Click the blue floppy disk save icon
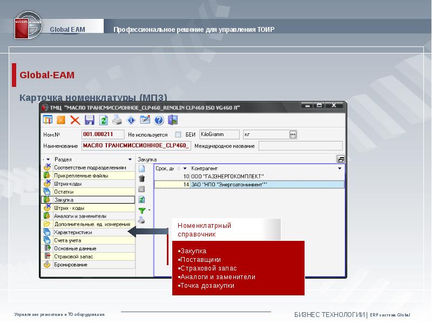 point(89,120)
